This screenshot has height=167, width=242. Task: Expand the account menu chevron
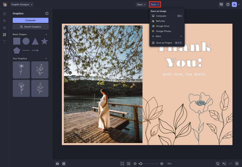coord(239,5)
